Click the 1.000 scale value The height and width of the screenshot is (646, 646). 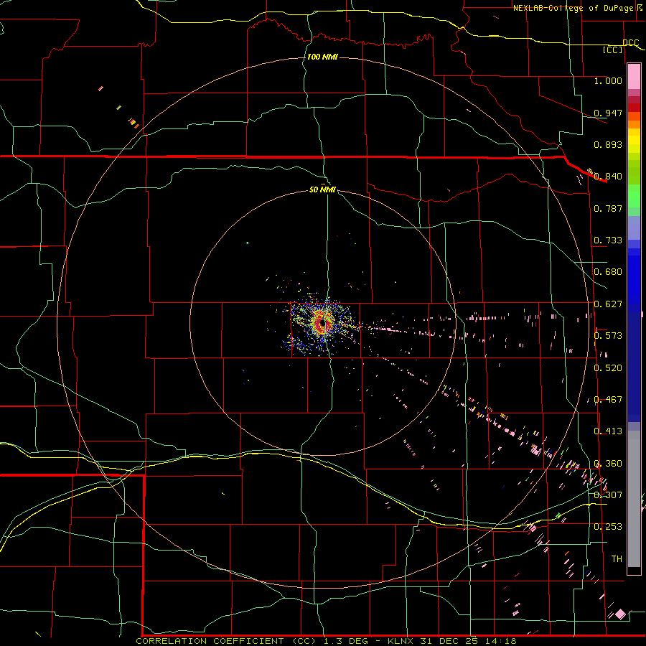click(x=608, y=80)
